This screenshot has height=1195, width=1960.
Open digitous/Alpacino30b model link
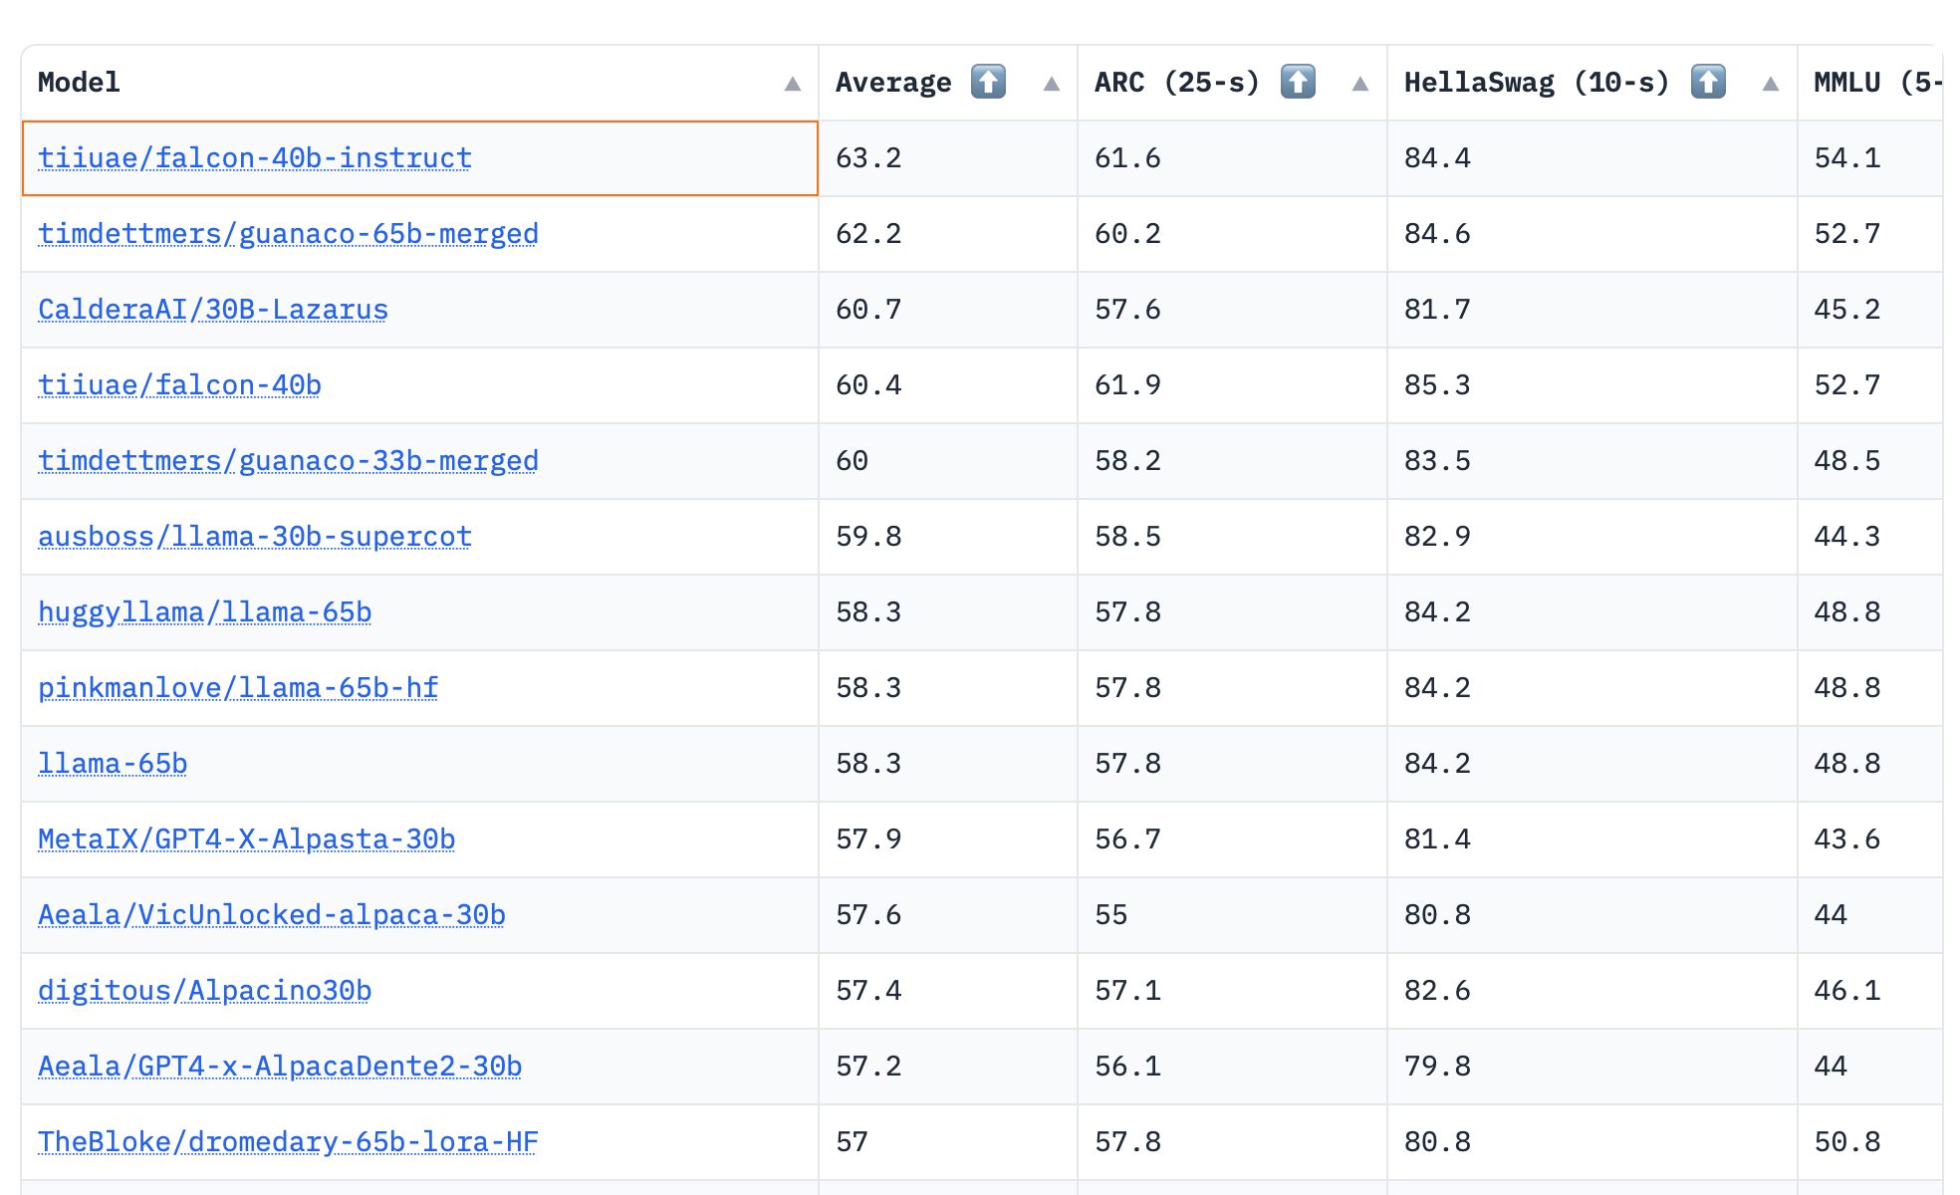(x=204, y=991)
